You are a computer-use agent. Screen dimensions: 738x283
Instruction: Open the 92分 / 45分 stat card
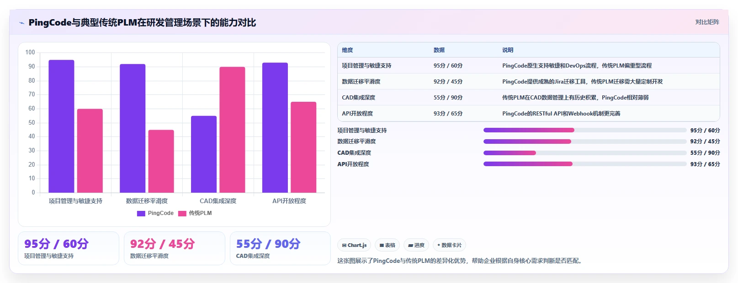click(175, 248)
